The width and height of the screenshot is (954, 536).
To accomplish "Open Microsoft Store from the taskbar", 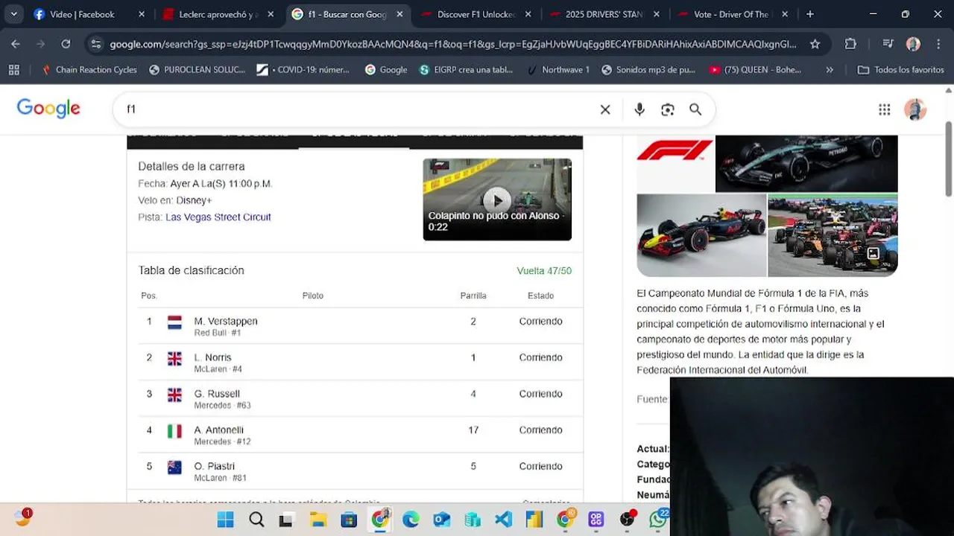I will coord(349,520).
